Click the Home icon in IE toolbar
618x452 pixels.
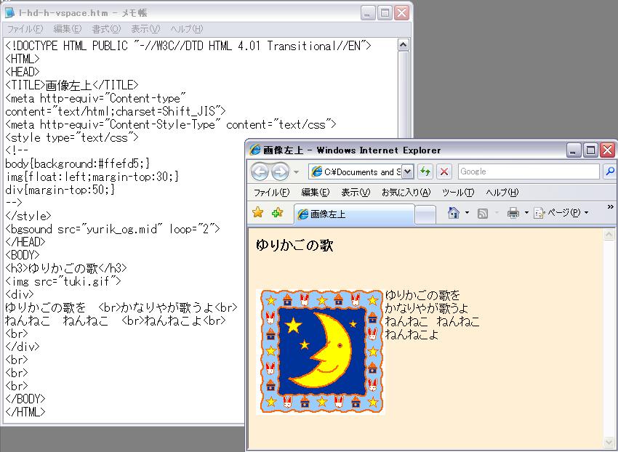pyautogui.click(x=454, y=213)
